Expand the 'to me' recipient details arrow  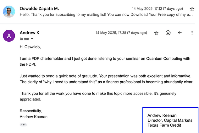[x=32, y=39]
